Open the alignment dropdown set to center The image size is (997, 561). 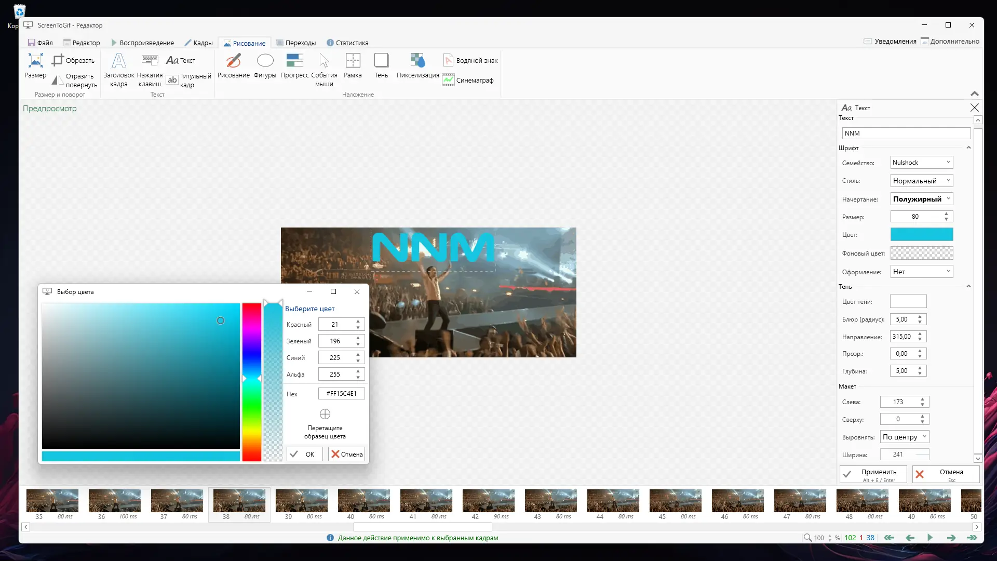[904, 437]
